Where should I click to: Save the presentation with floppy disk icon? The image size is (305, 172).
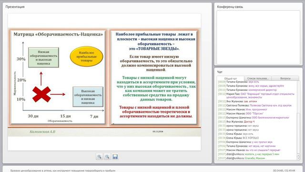[115, 157]
